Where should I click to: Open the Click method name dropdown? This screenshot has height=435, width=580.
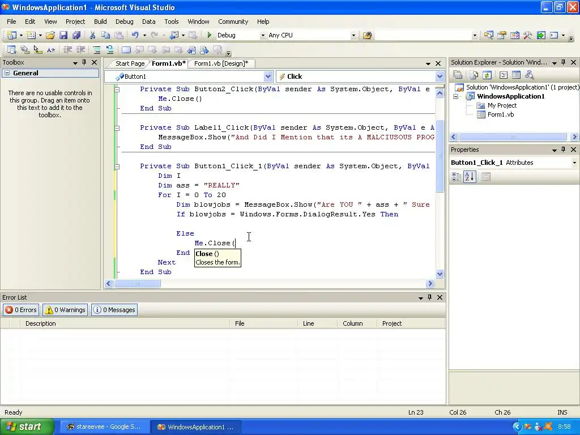[440, 76]
